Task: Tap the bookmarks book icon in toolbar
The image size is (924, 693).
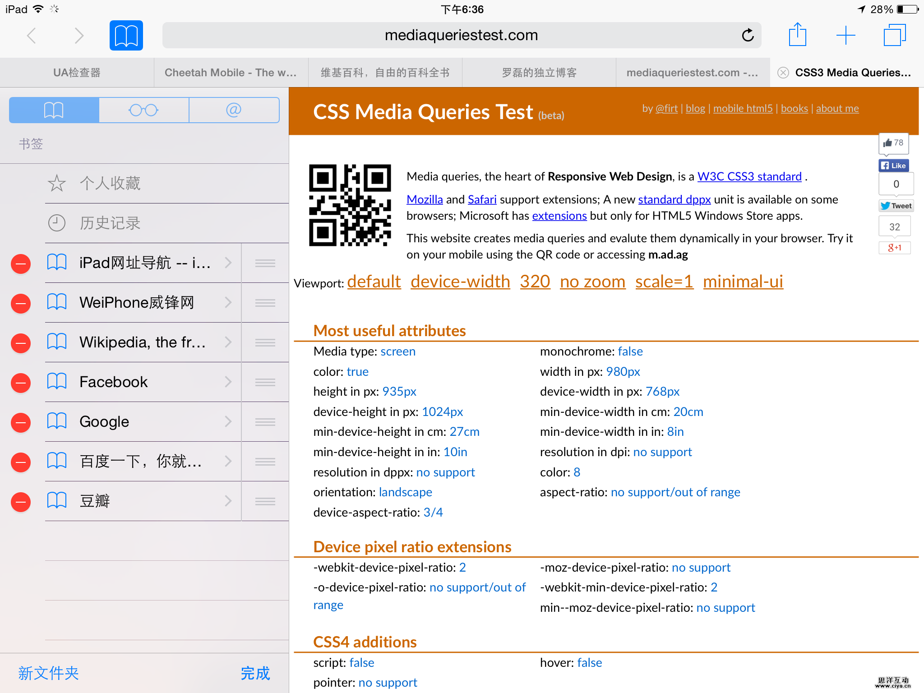Action: 126,35
